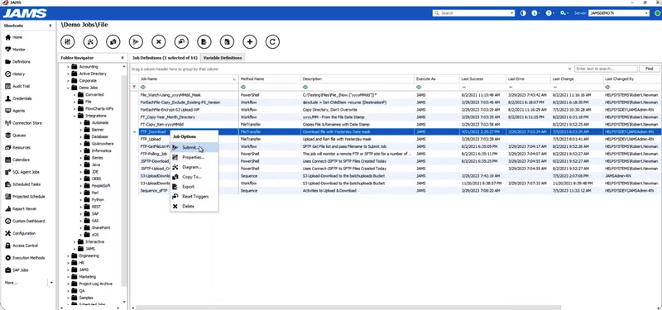Sort by Method Name column header
662x310 pixels.
(x=270, y=79)
